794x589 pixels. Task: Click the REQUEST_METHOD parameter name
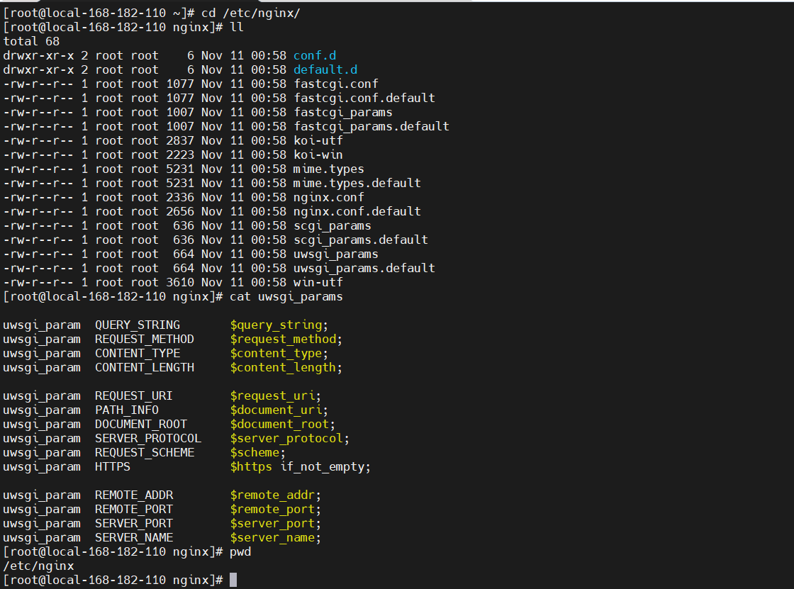click(145, 340)
